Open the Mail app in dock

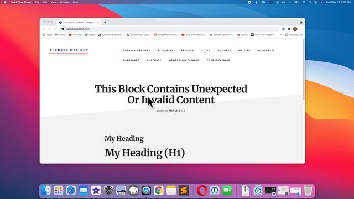point(84,191)
